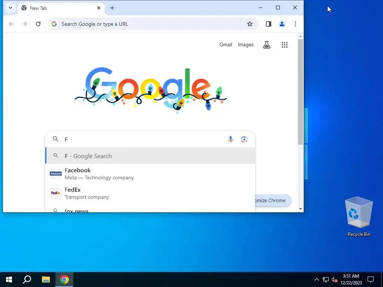Bookmark this tab with the star
The width and height of the screenshot is (383, 287).
pos(249,24)
